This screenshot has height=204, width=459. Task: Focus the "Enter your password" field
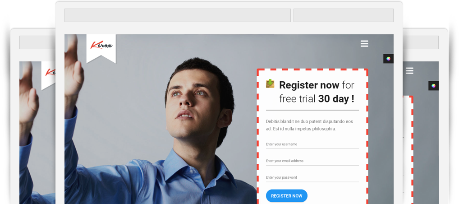tap(312, 177)
